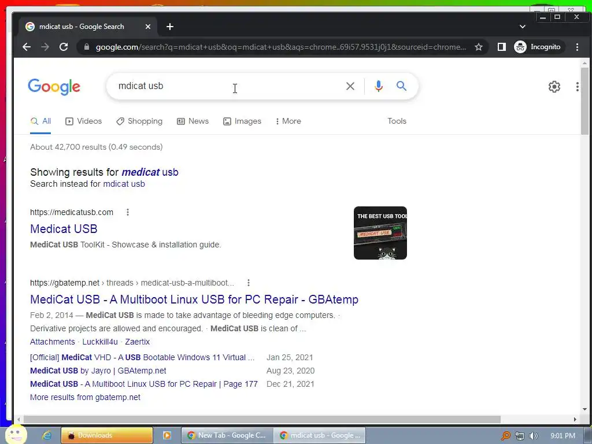Select the All results tab
The width and height of the screenshot is (592, 444).
(x=41, y=121)
